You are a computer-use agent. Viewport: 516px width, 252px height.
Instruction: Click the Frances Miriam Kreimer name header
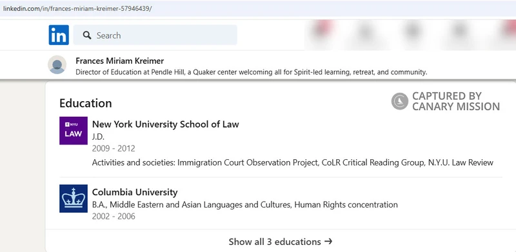coord(120,61)
